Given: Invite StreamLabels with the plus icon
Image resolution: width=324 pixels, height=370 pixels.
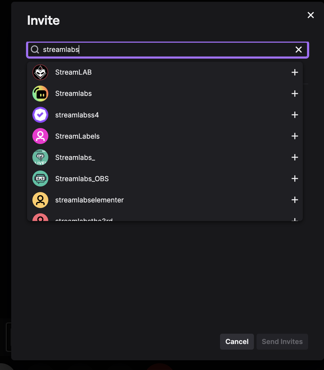Looking at the screenshot, I should click(295, 136).
